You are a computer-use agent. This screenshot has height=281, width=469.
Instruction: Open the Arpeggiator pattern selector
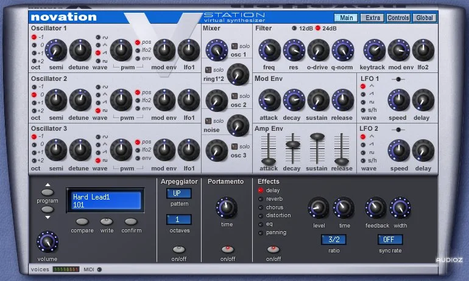pyautogui.click(x=179, y=193)
